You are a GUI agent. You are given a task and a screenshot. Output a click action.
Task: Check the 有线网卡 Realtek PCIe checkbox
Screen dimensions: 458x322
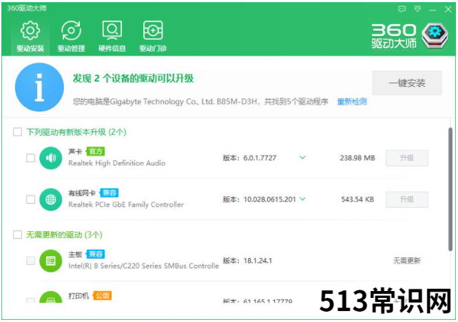[31, 200]
